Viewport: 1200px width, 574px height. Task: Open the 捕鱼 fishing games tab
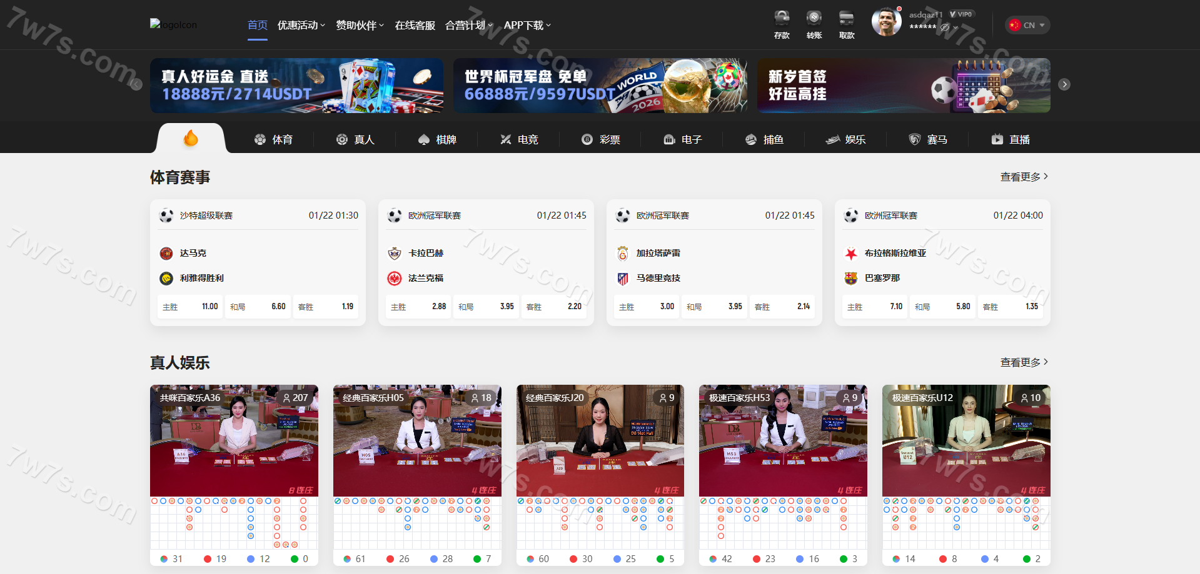(x=764, y=139)
